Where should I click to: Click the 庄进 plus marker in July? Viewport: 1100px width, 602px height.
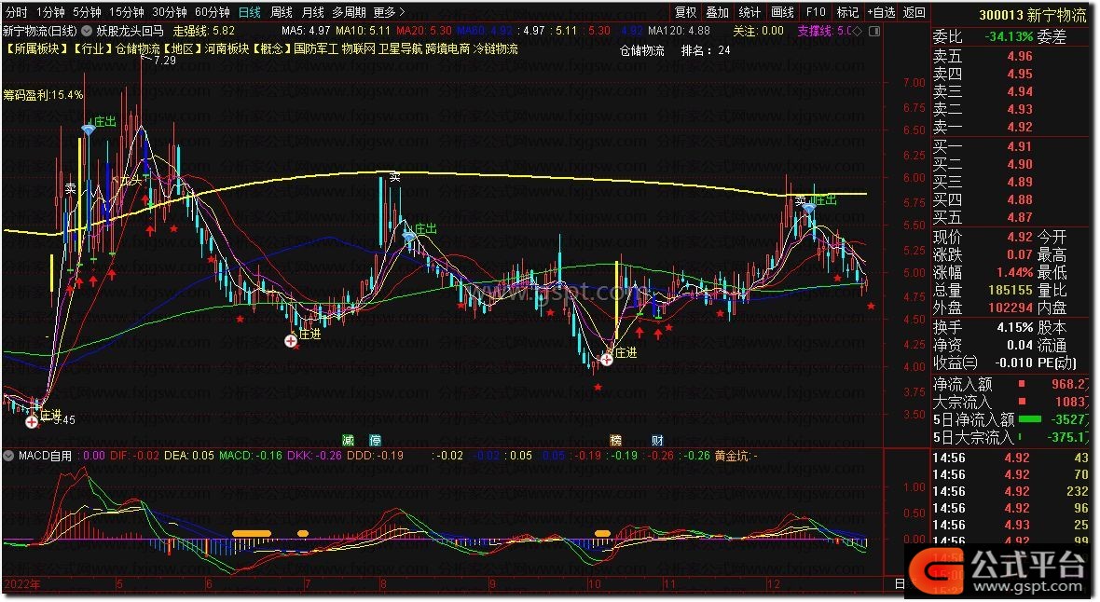point(291,341)
